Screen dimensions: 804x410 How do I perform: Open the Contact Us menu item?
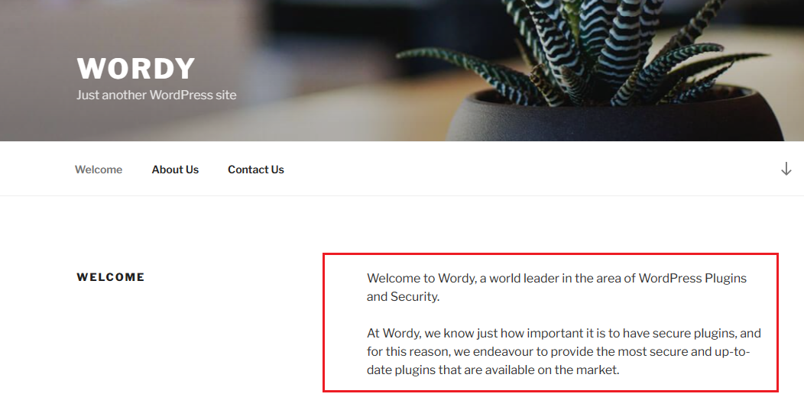point(256,169)
